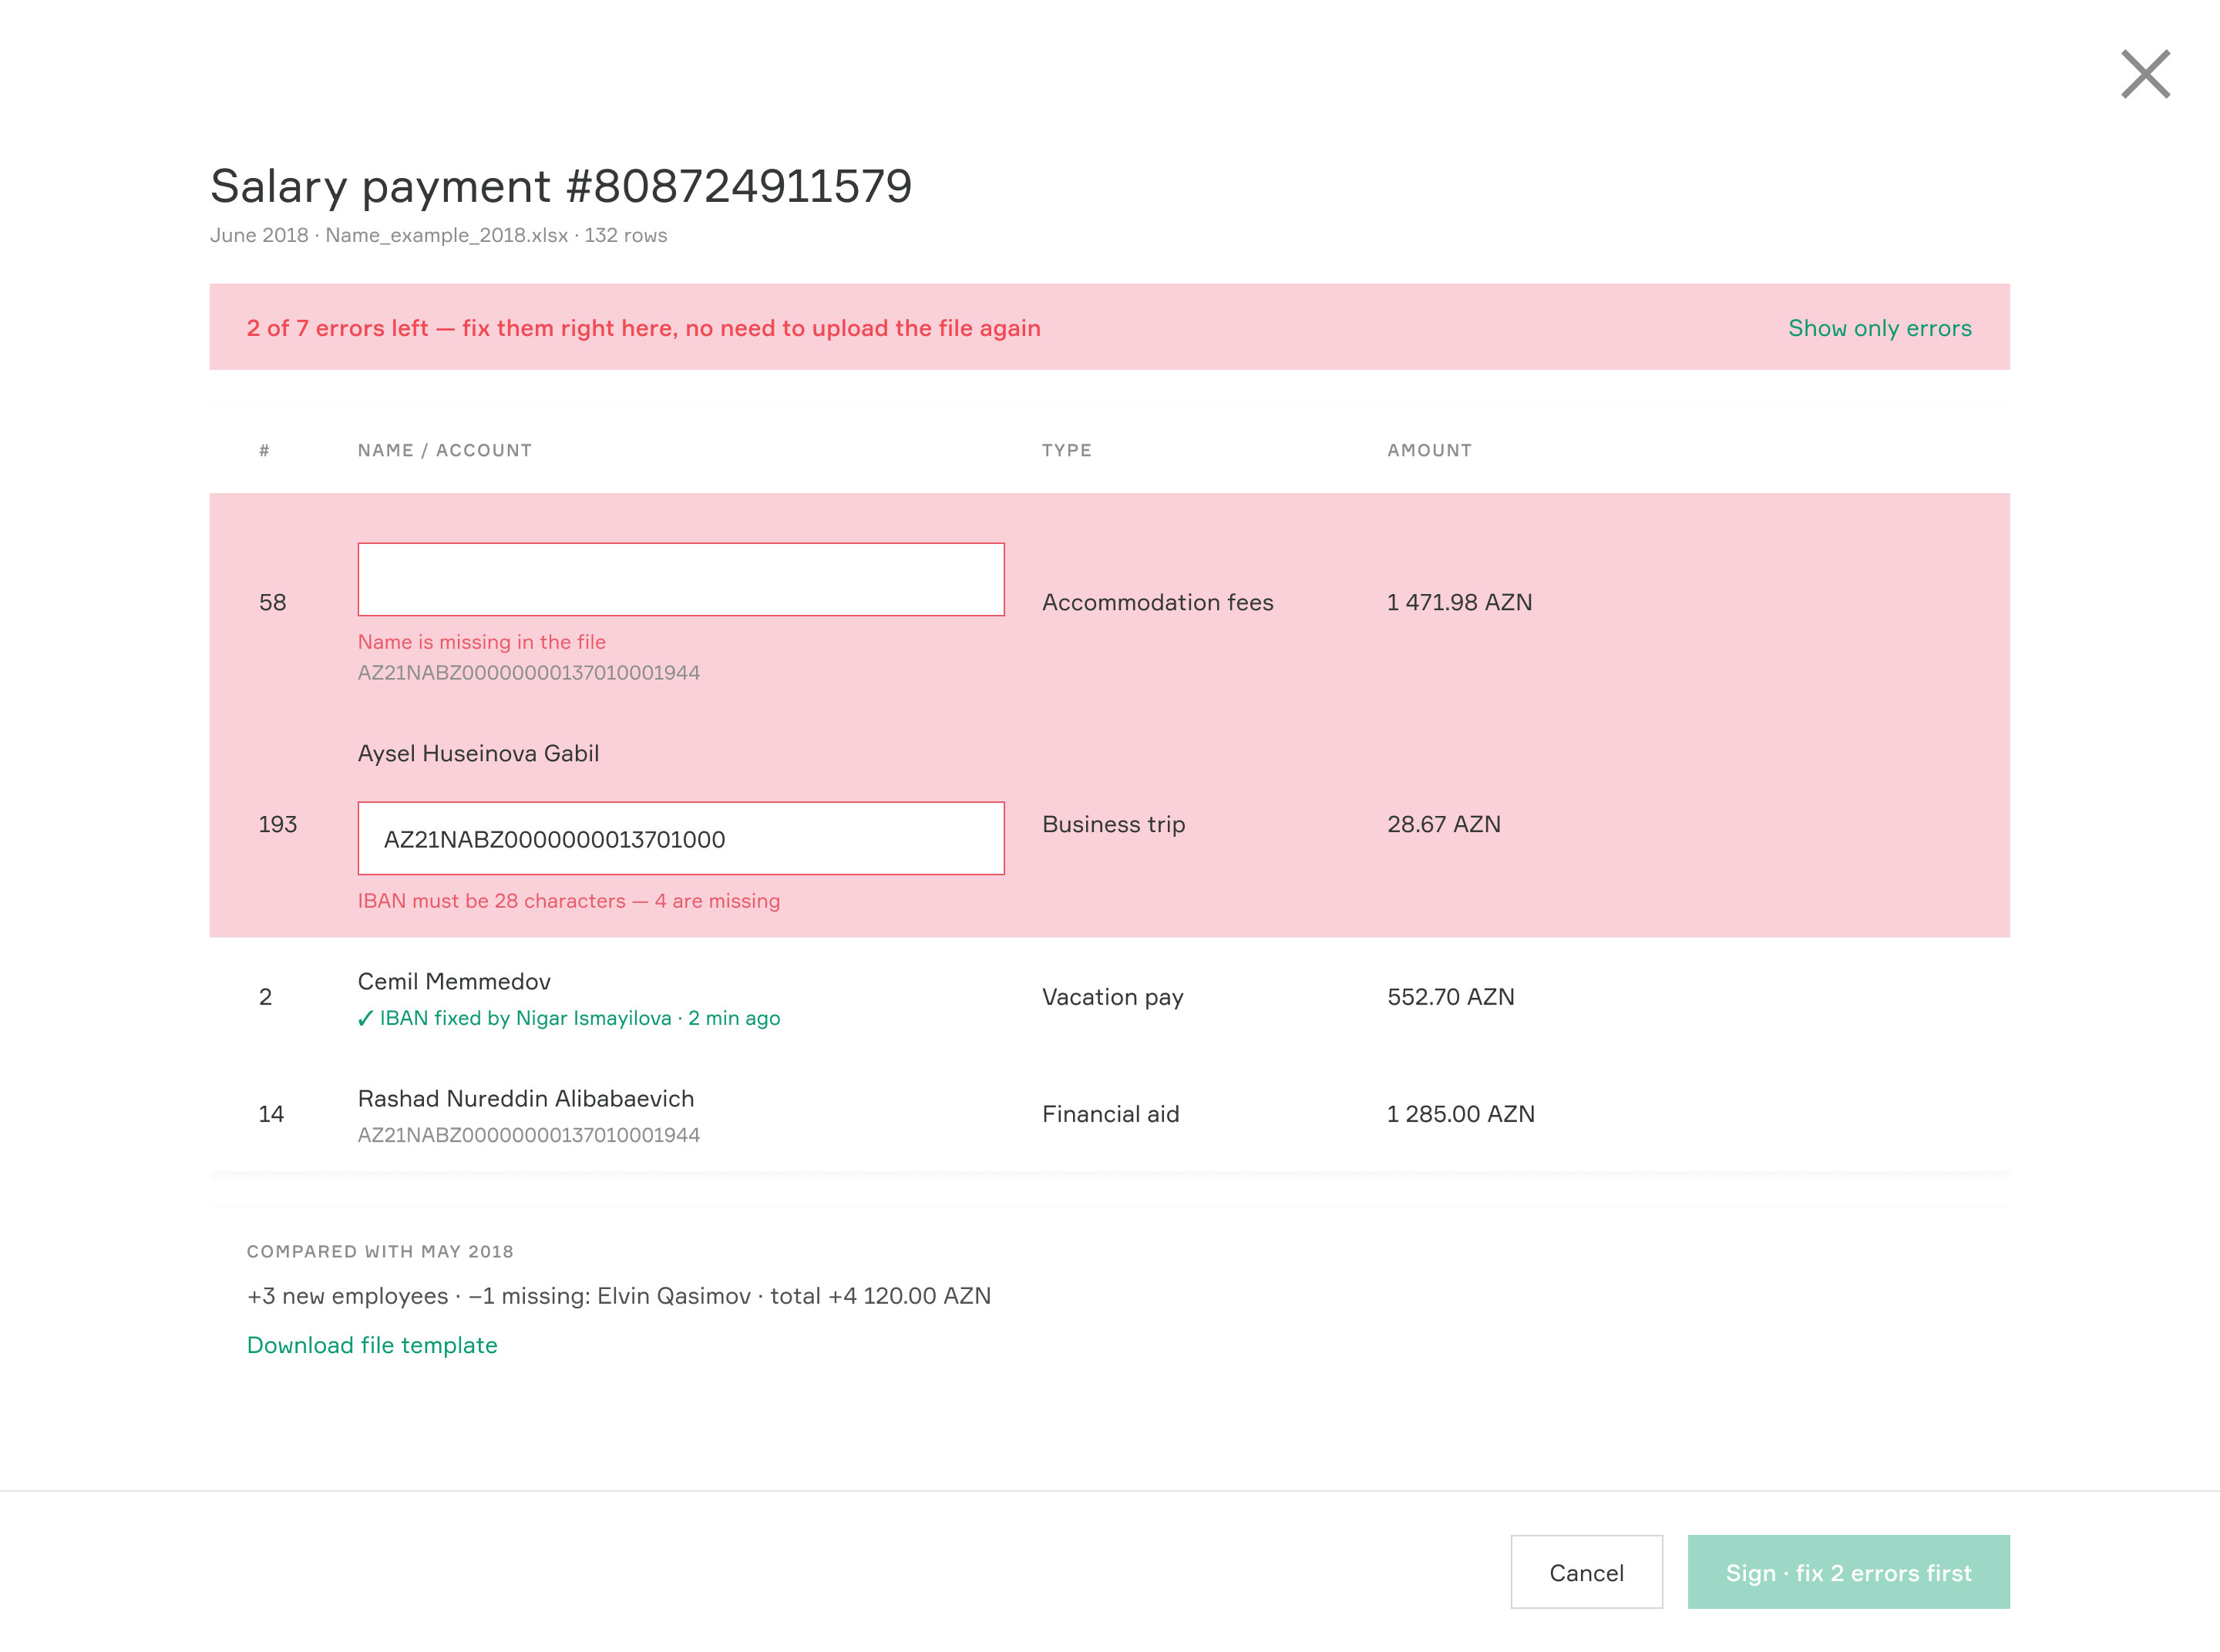The width and height of the screenshot is (2220, 1652).
Task: Select the Cemil Memmedov name
Action: (x=454, y=981)
